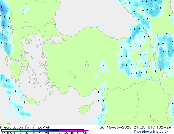Click the 'ECMWF' model label
Viewport: 174px width, 134px height.
coord(44,127)
